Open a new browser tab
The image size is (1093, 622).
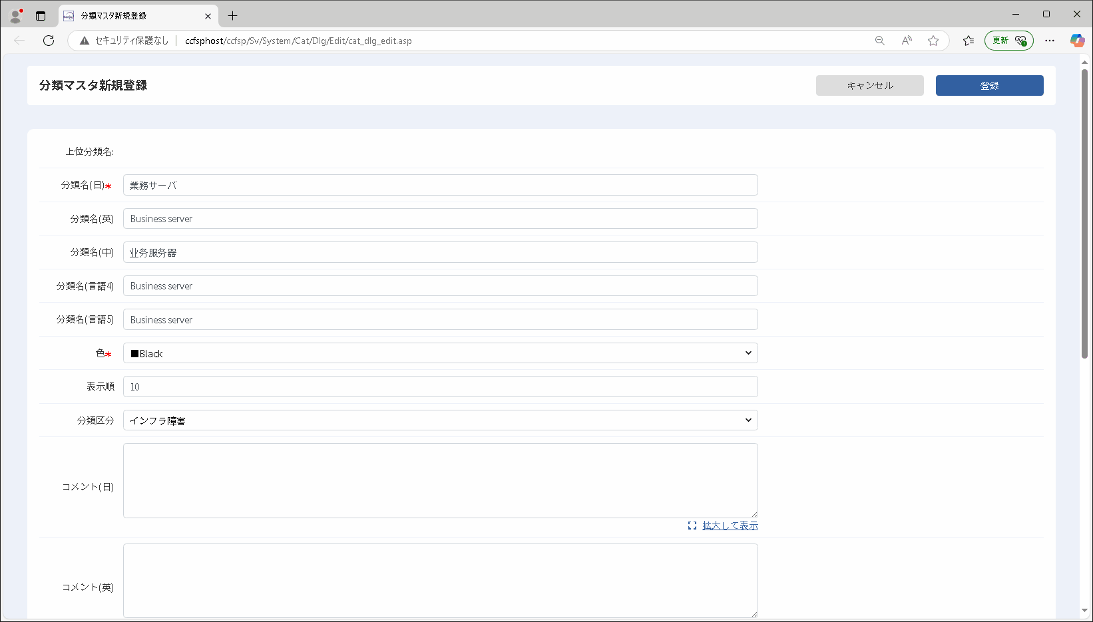[232, 16]
